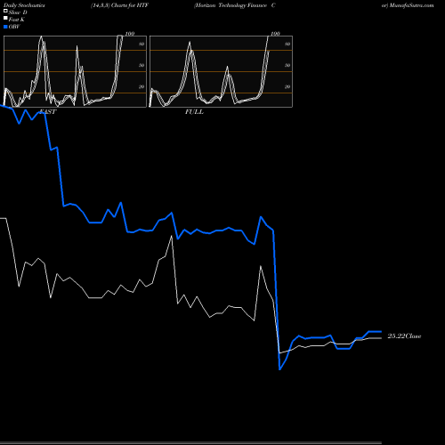This screenshot has height=445, width=445.
Task: Click the 'Fast K' legend text
Action: tap(17, 20)
